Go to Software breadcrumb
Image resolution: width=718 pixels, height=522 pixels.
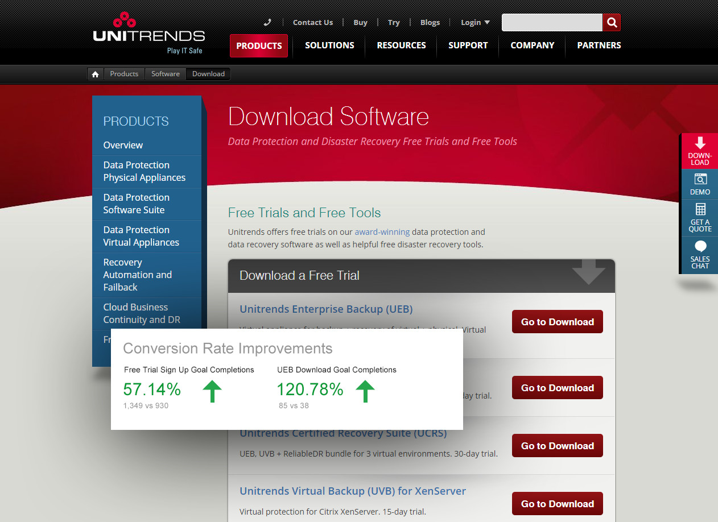[x=166, y=74]
